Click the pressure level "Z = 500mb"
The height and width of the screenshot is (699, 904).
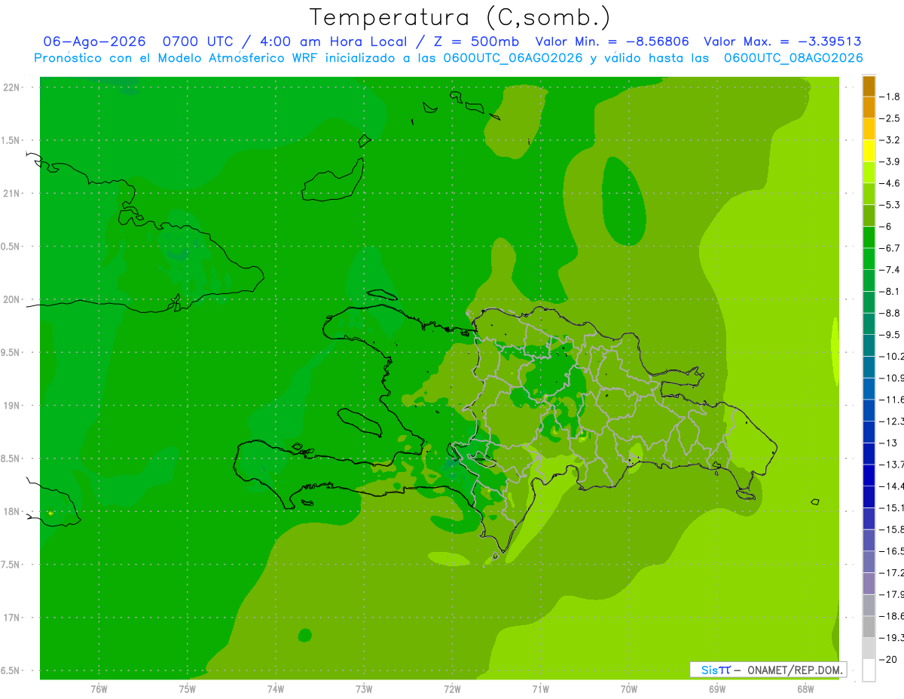pos(475,41)
